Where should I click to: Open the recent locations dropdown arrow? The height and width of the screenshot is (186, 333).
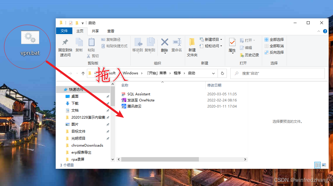tap(77, 73)
